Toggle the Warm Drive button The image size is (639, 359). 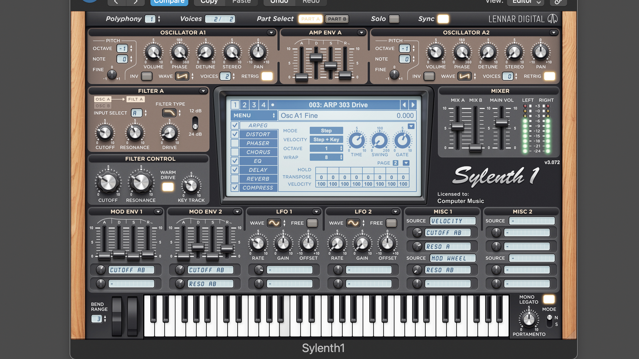pos(168,187)
